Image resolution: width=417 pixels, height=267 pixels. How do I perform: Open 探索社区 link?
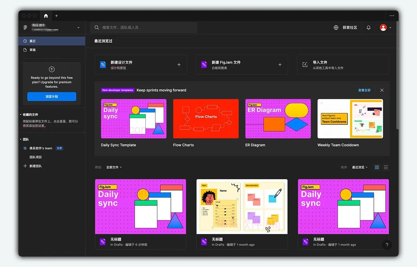tap(350, 28)
